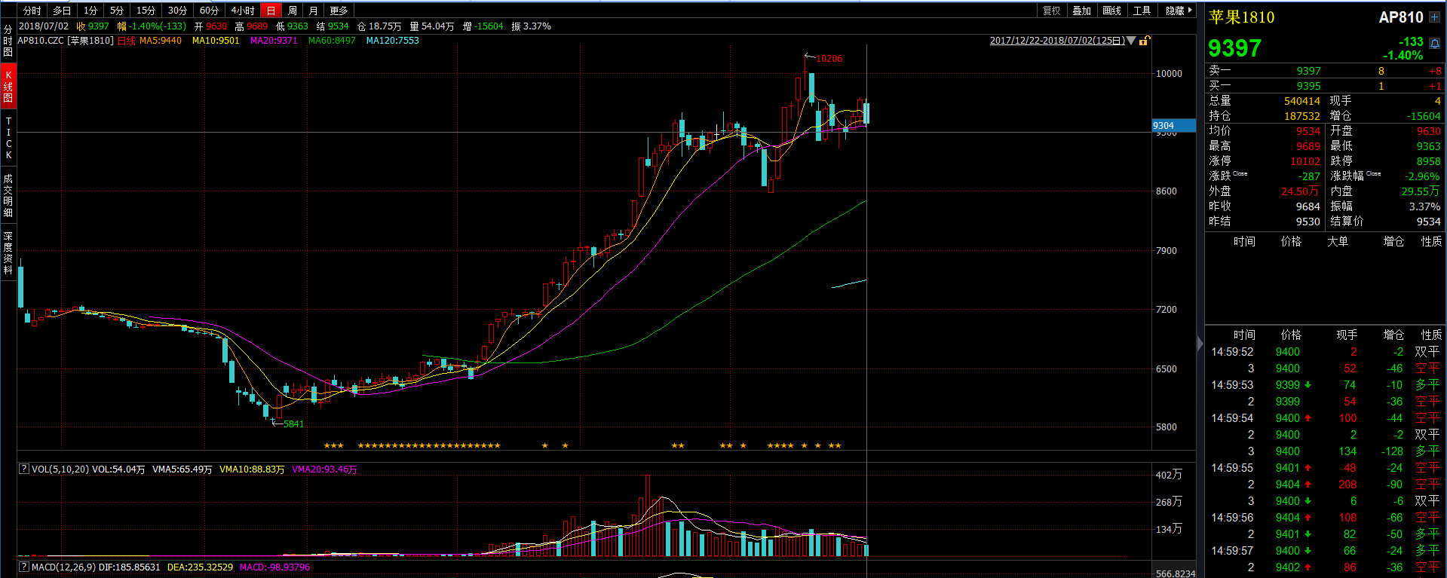1447x578 pixels.
Task: Click the price alert bell icon
Action: pos(1434,44)
